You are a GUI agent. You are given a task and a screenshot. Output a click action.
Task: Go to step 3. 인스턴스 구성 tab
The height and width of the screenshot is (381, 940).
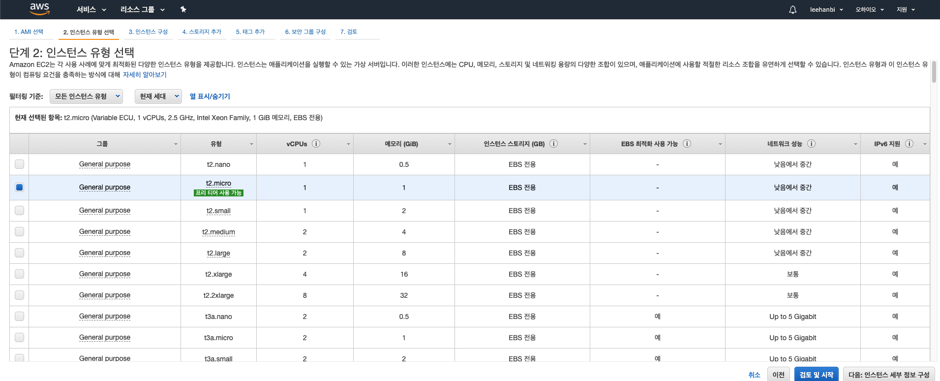tap(148, 32)
